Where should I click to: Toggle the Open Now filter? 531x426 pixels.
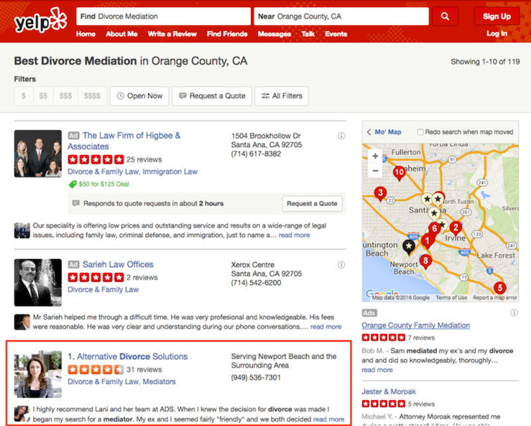(139, 95)
